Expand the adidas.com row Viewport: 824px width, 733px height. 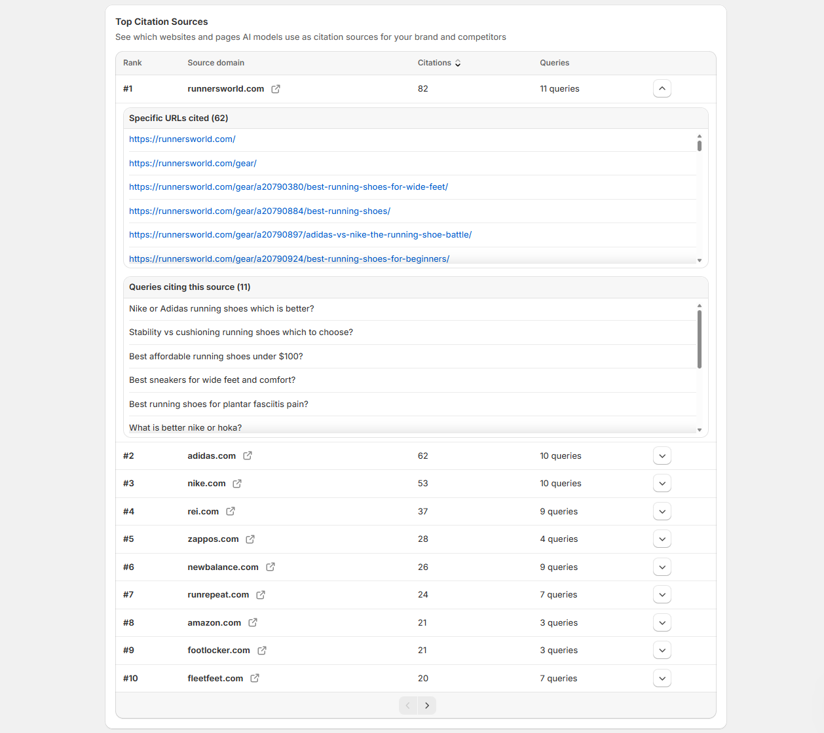pyautogui.click(x=662, y=456)
